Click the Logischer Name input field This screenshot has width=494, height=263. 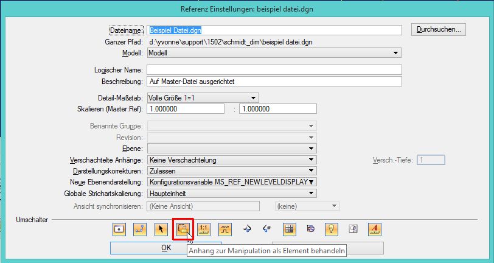click(x=274, y=69)
